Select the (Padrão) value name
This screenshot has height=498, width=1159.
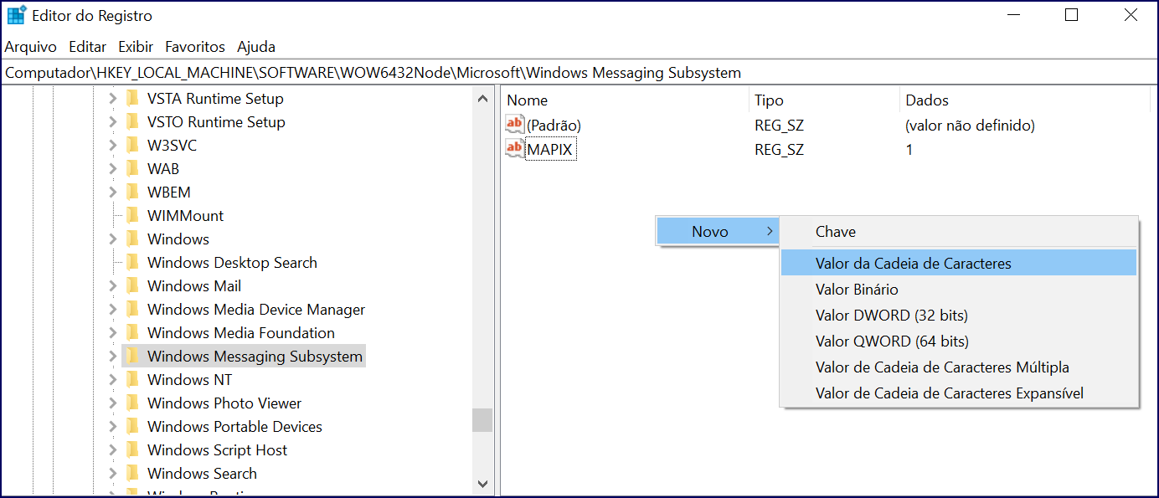[x=554, y=126]
